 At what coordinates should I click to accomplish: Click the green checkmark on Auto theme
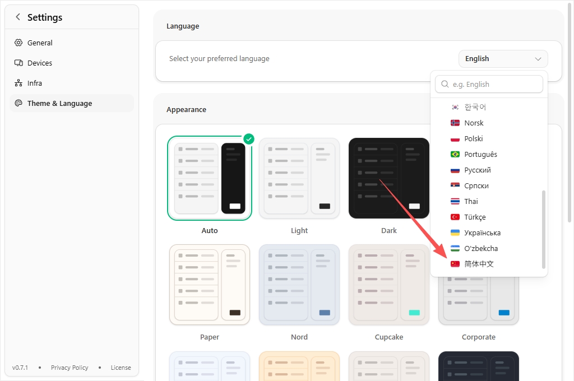249,139
